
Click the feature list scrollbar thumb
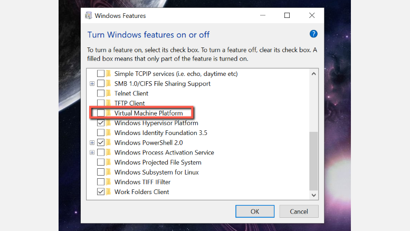click(314, 161)
